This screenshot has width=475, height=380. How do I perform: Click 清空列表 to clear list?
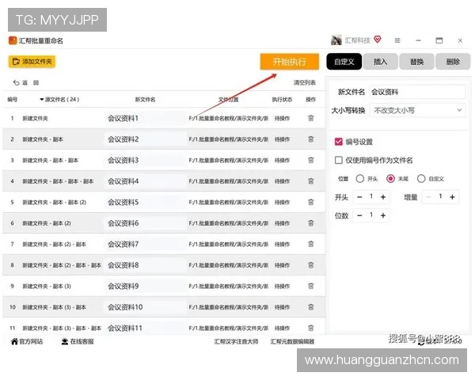[305, 82]
